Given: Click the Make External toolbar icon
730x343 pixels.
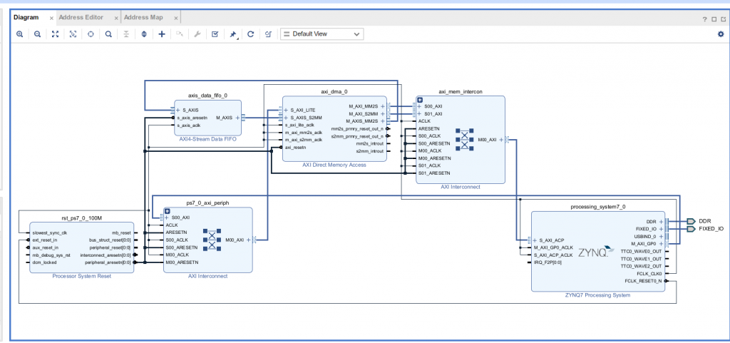Looking at the screenshot, I should tap(179, 34).
